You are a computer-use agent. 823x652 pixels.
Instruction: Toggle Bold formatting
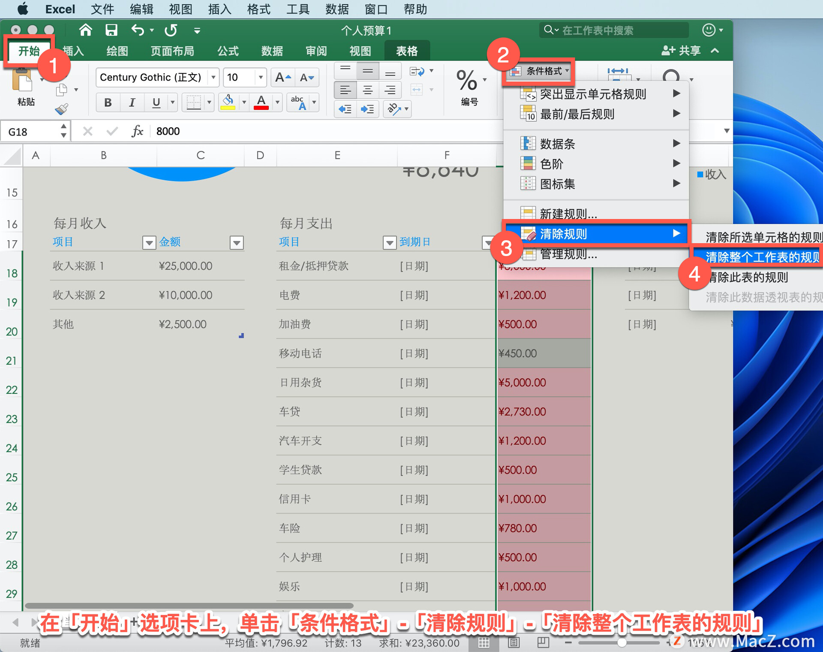pyautogui.click(x=108, y=103)
